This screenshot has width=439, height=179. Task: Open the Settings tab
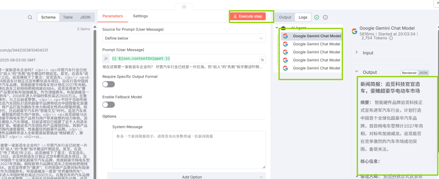point(140,16)
